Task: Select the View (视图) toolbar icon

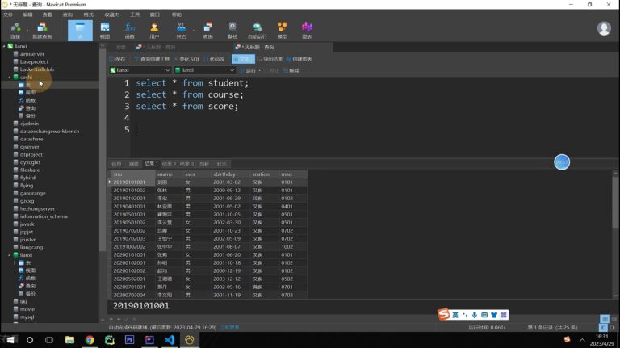Action: [x=105, y=31]
